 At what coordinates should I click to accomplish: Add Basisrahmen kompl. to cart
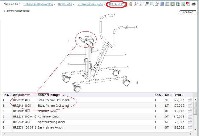tap(190, 127)
